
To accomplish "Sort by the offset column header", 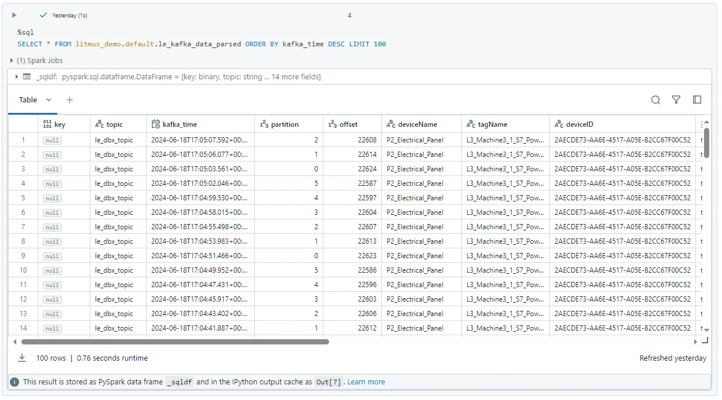I will tap(352, 124).
